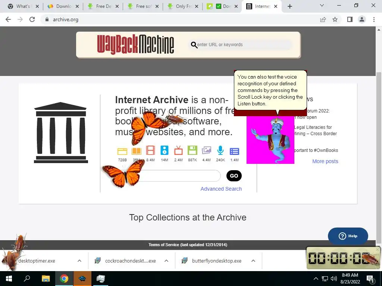Screen dimensions: 382x286
Task: Close the "What's" tab
Action: click(x=37, y=7)
